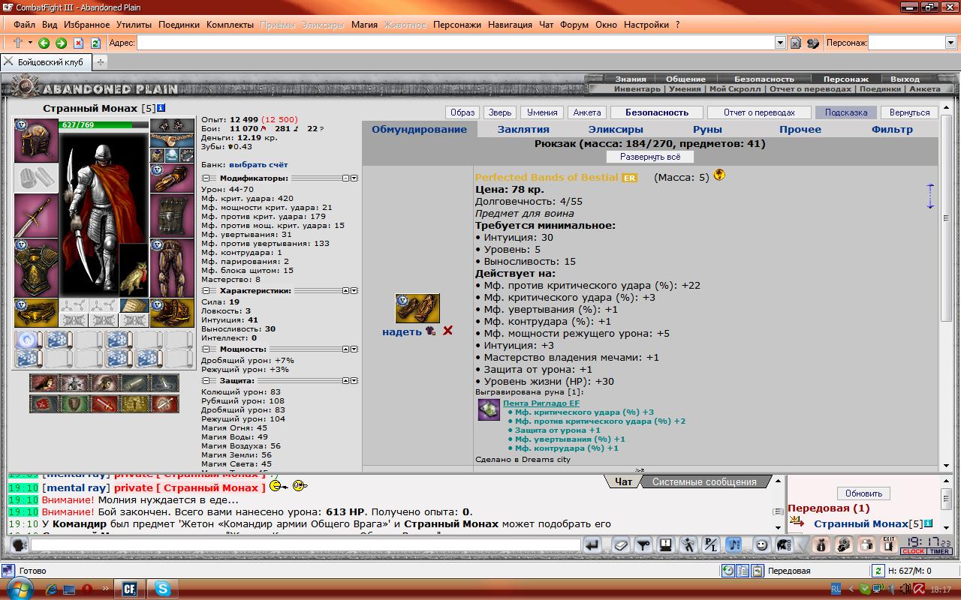Viewport: 961px width, 600px height.
Task: Click the smiley emoticon button in chat bar
Action: click(762, 545)
